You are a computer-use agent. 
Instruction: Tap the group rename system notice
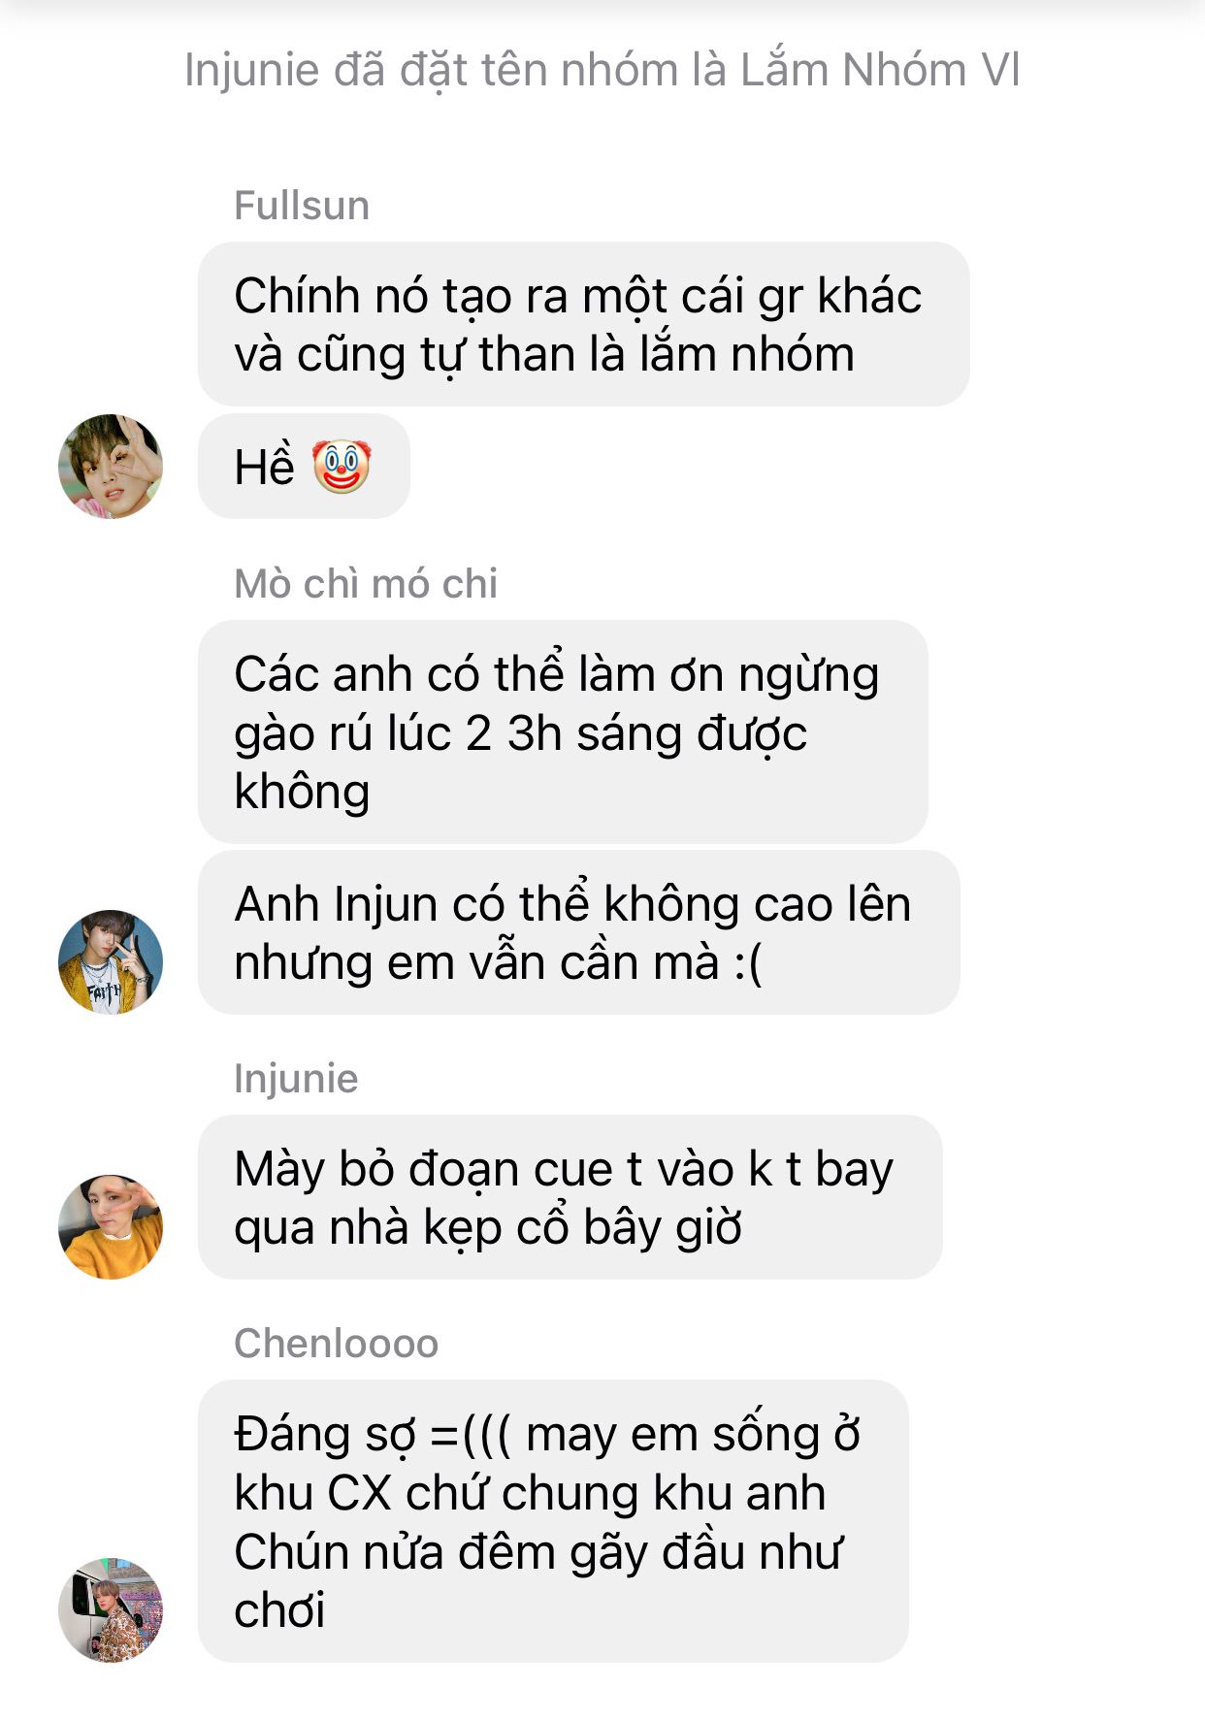(x=602, y=70)
